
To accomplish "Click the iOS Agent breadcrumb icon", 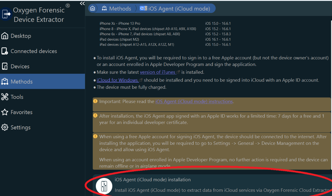I will coord(143,8).
